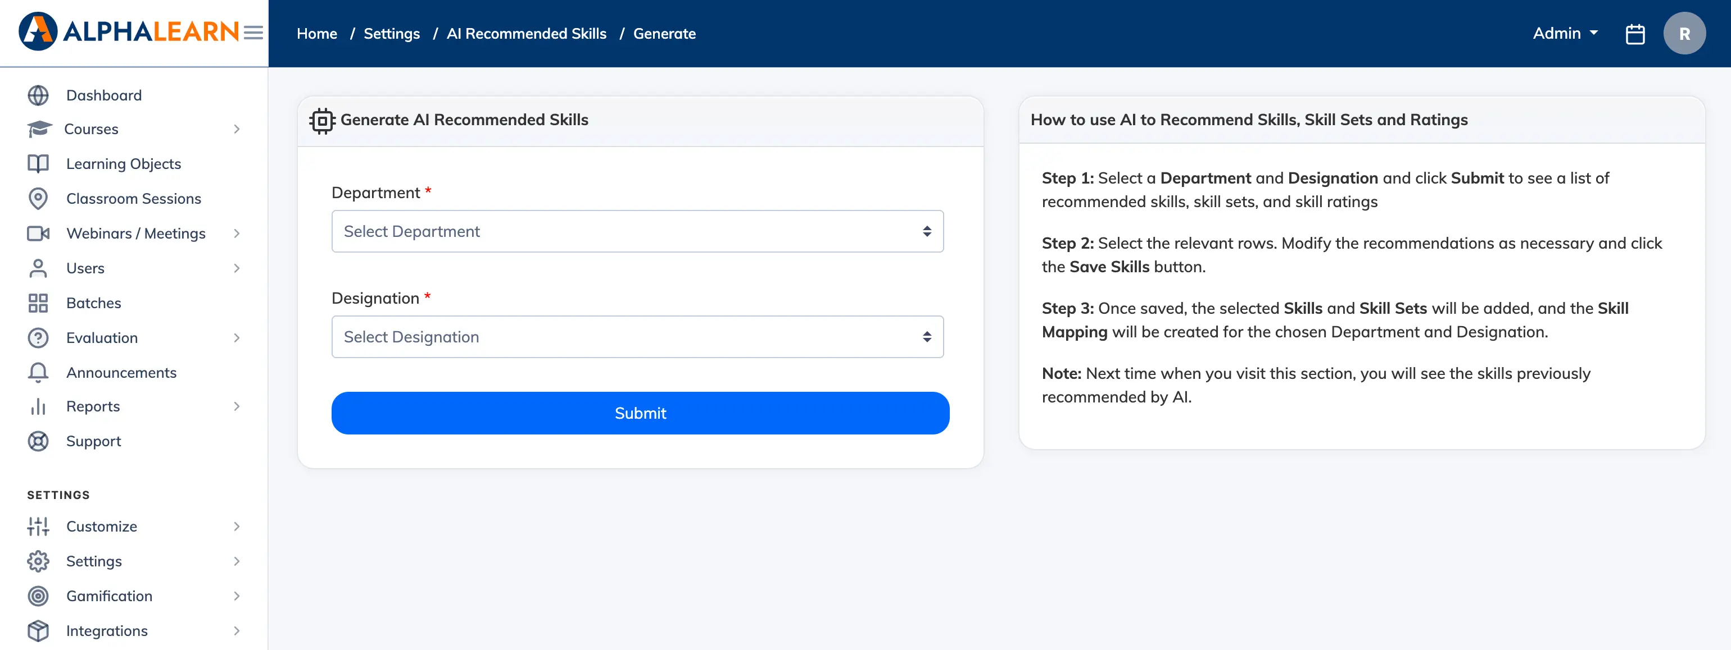Click the Webinars camera icon

point(38,234)
